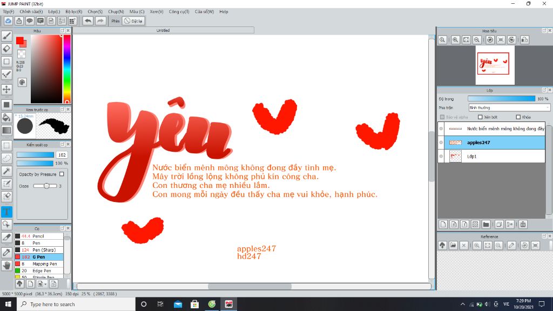
Task: Open the Lớp(L) menu
Action: 54,12
